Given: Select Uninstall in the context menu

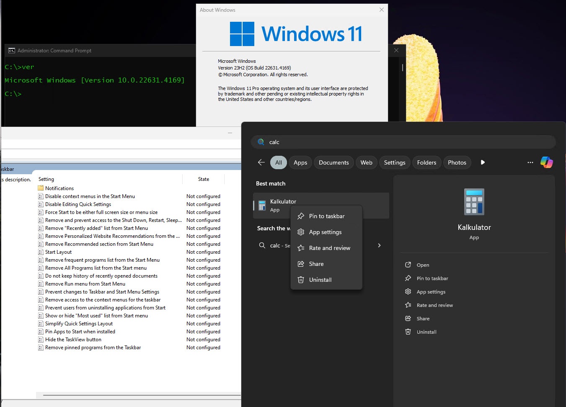Looking at the screenshot, I should tap(326, 280).
